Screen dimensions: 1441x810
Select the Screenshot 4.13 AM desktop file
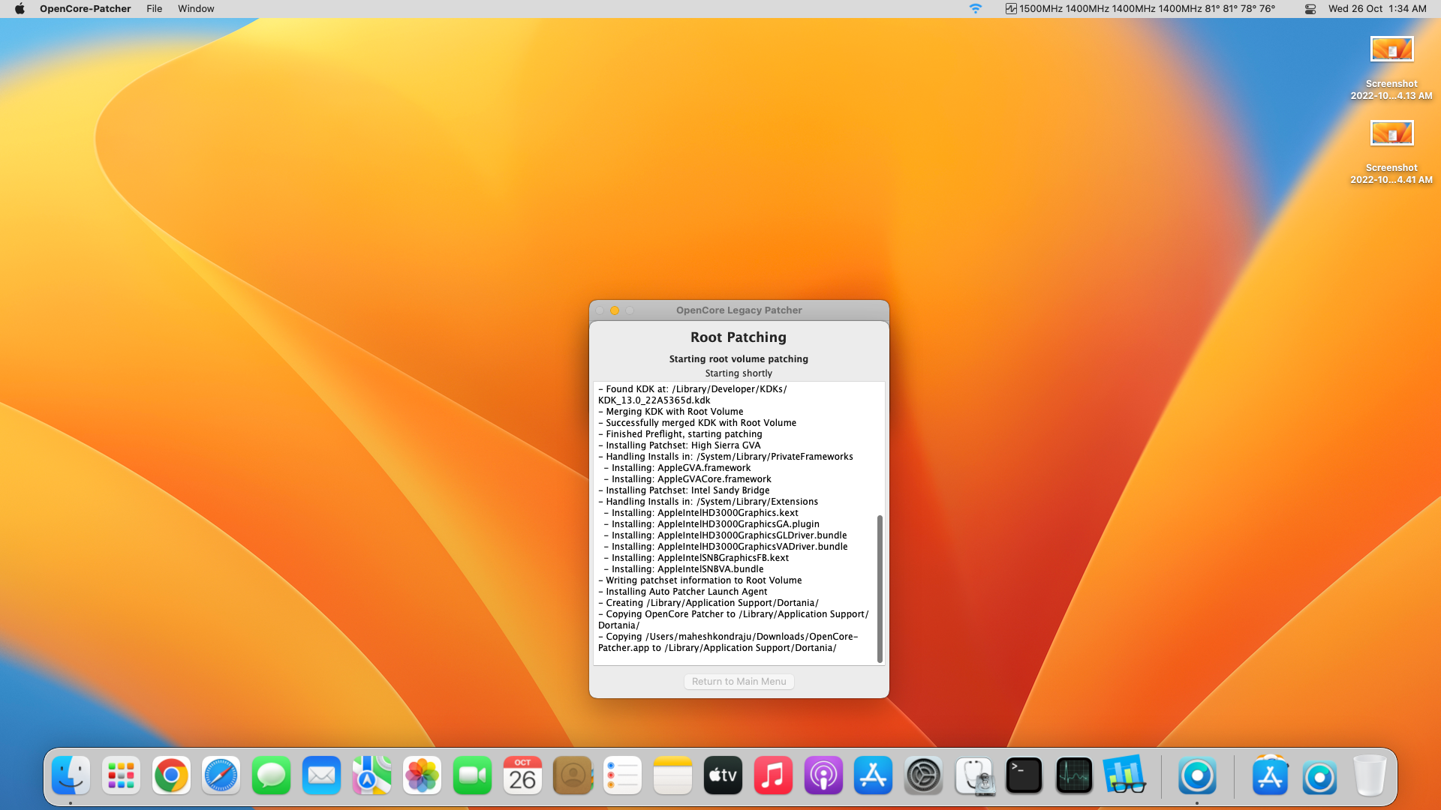pos(1391,50)
